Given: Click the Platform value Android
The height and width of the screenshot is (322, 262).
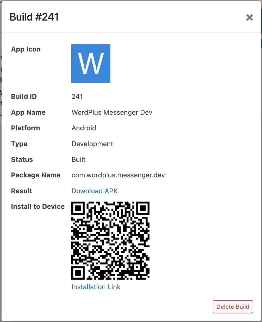Looking at the screenshot, I should point(84,128).
